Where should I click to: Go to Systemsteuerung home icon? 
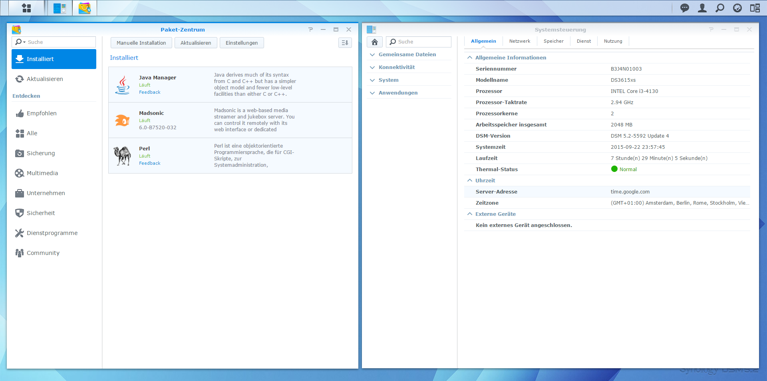[x=375, y=42]
